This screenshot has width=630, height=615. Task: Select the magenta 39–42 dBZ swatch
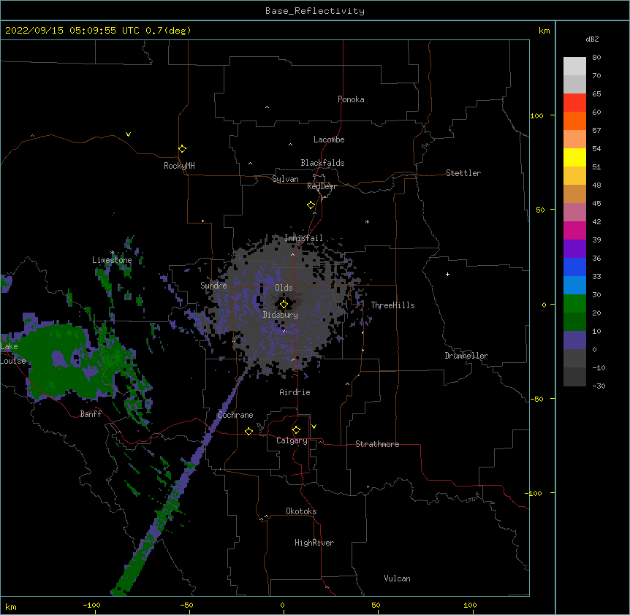pos(574,231)
